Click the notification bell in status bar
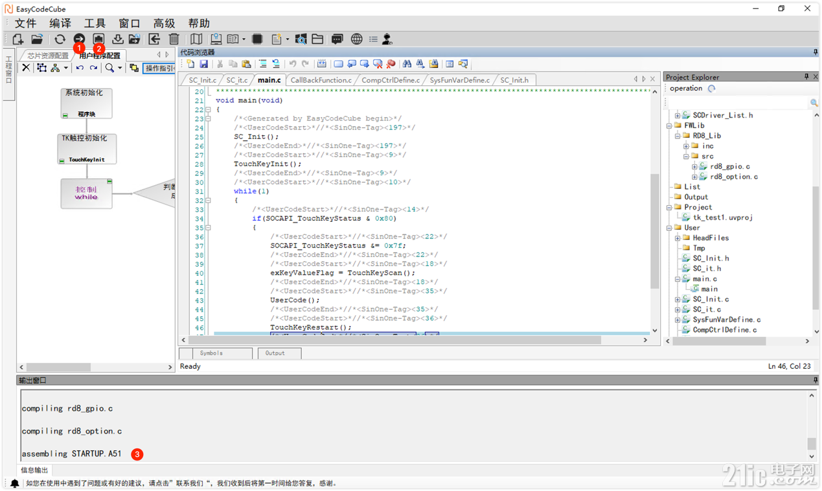 pyautogui.click(x=14, y=483)
